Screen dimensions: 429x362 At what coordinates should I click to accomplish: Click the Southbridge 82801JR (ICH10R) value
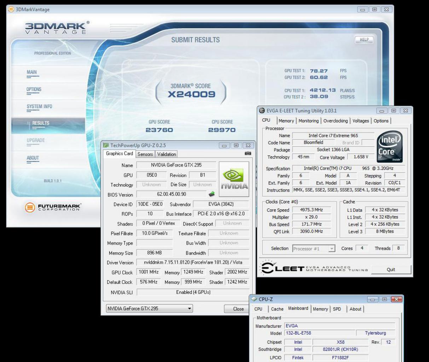340,349
